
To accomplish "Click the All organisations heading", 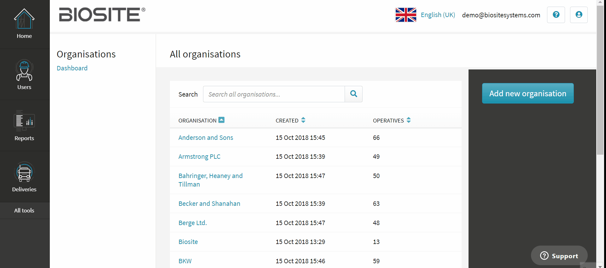I will coord(205,54).
